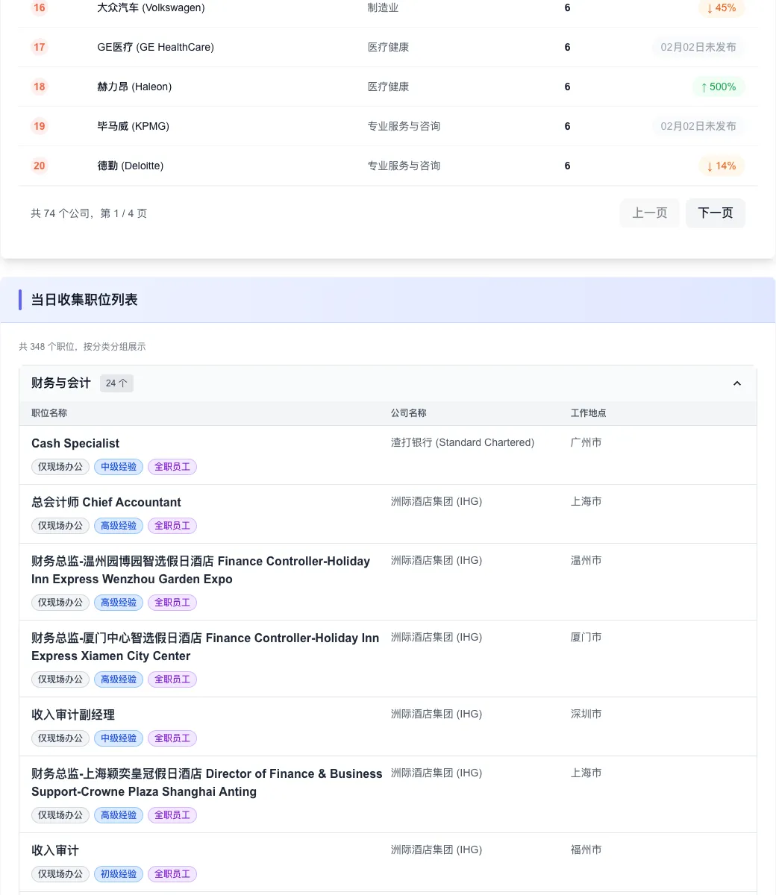Collapse the 财务与会计 category chevron
This screenshot has height=895, width=776.
point(737,383)
